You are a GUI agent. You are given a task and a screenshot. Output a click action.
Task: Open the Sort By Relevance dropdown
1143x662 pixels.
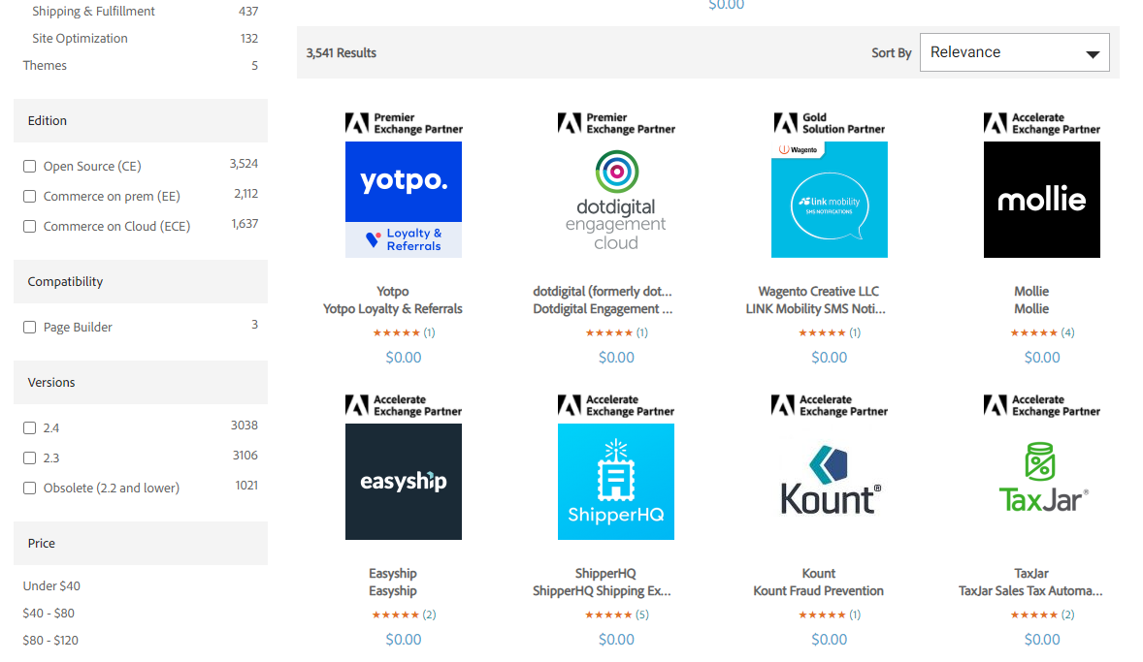pos(1015,52)
